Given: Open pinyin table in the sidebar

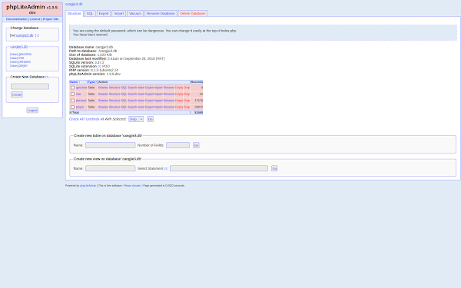Looking at the screenshot, I should click(23, 65).
